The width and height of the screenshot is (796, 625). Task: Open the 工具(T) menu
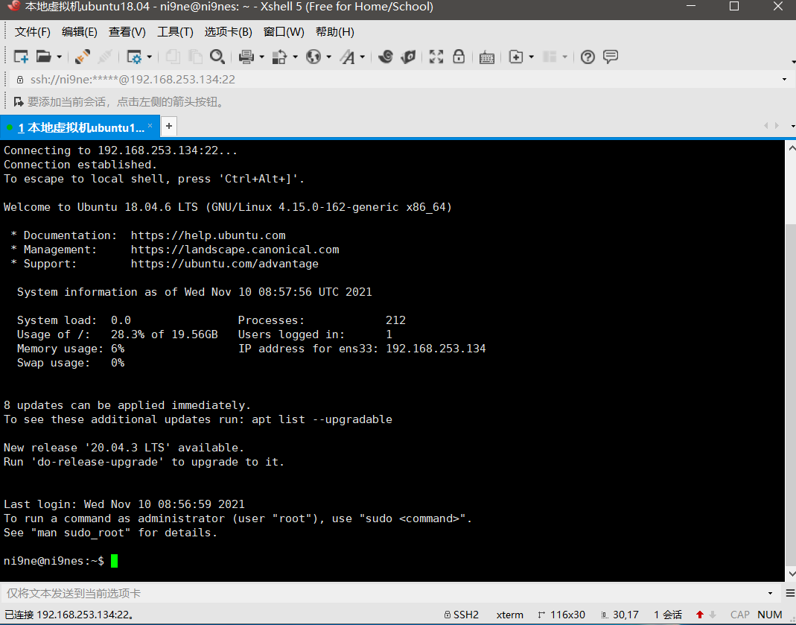(175, 32)
